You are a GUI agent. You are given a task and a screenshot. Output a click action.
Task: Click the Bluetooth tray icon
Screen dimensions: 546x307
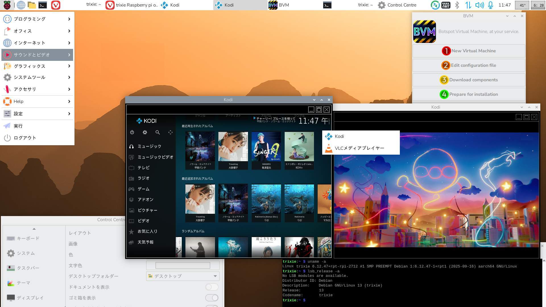coord(457,5)
